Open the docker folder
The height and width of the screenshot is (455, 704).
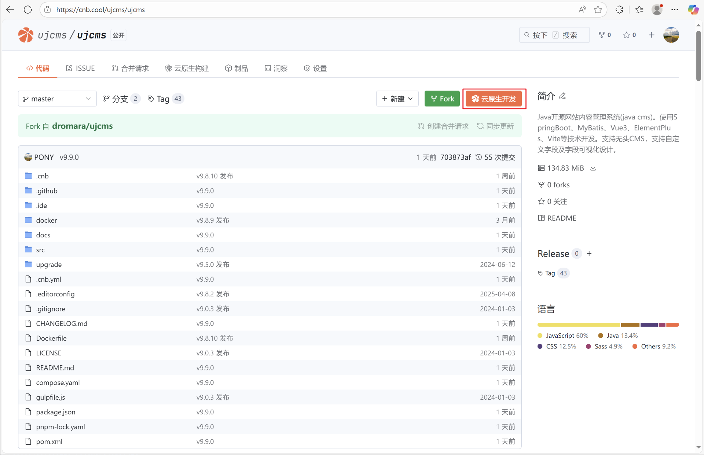(46, 220)
